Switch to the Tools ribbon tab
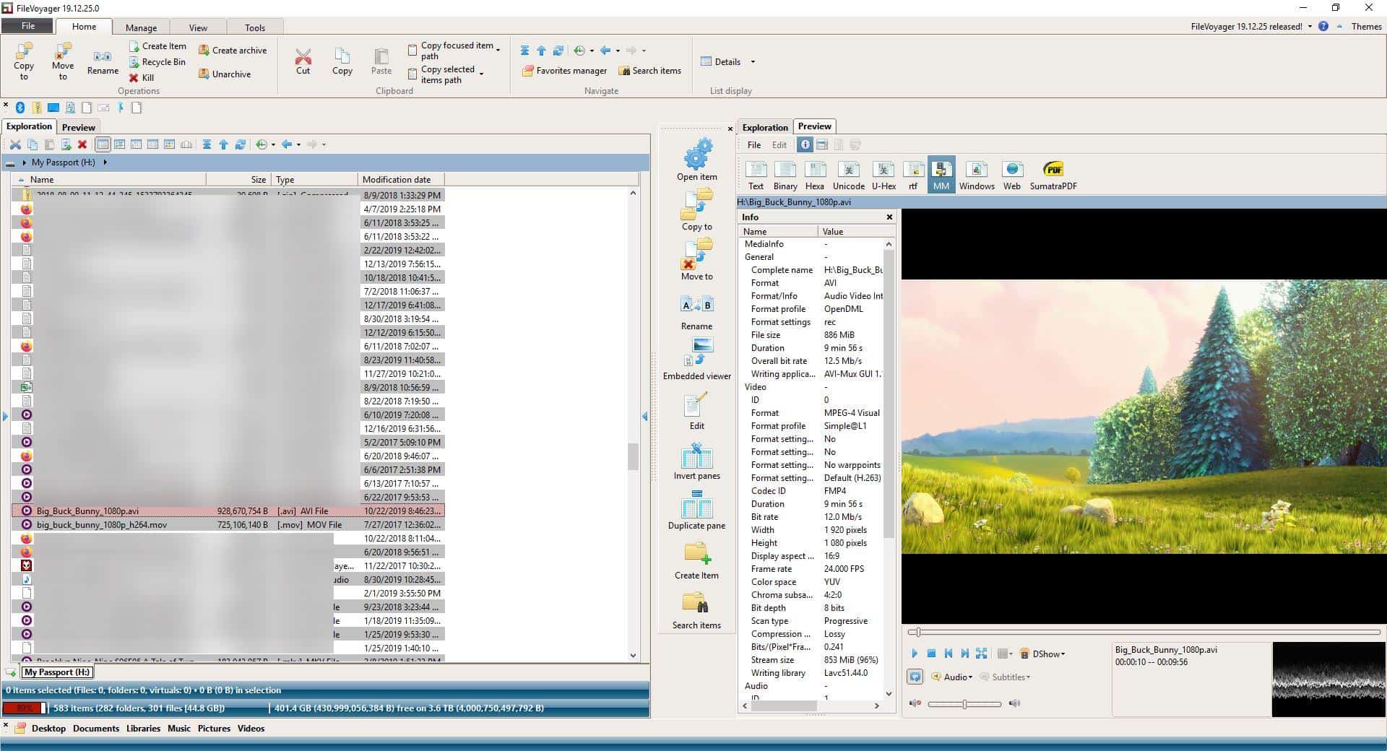 click(x=255, y=27)
